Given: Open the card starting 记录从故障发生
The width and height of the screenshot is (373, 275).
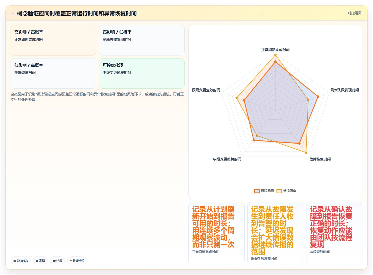Looking at the screenshot, I should [275, 233].
